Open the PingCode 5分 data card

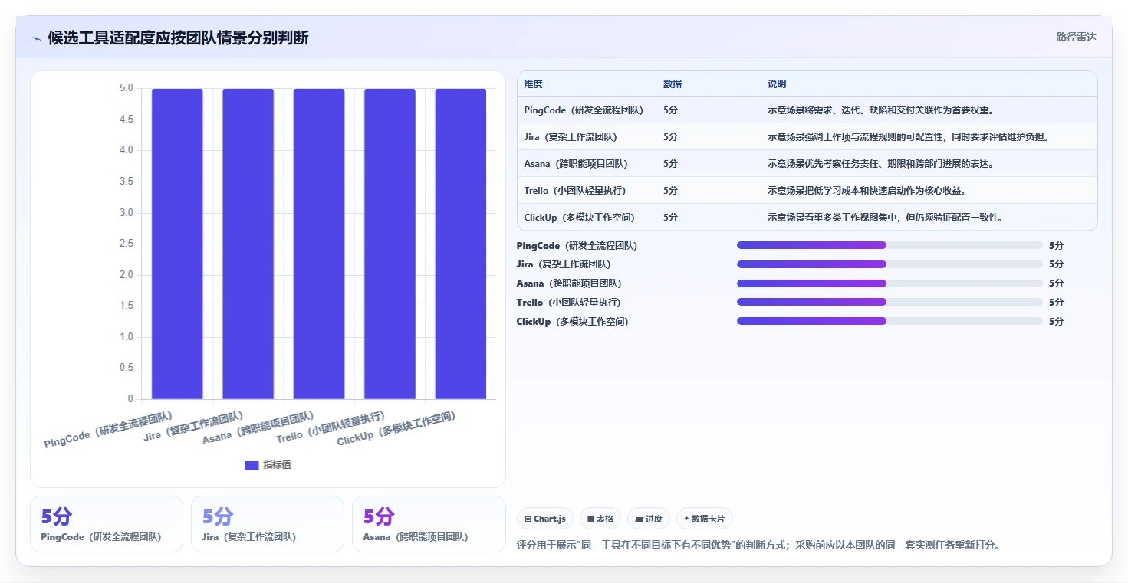(107, 524)
